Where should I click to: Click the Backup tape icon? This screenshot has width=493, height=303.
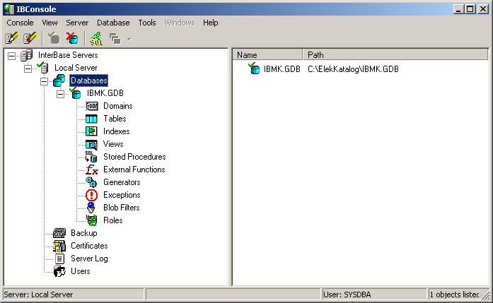coord(59,233)
